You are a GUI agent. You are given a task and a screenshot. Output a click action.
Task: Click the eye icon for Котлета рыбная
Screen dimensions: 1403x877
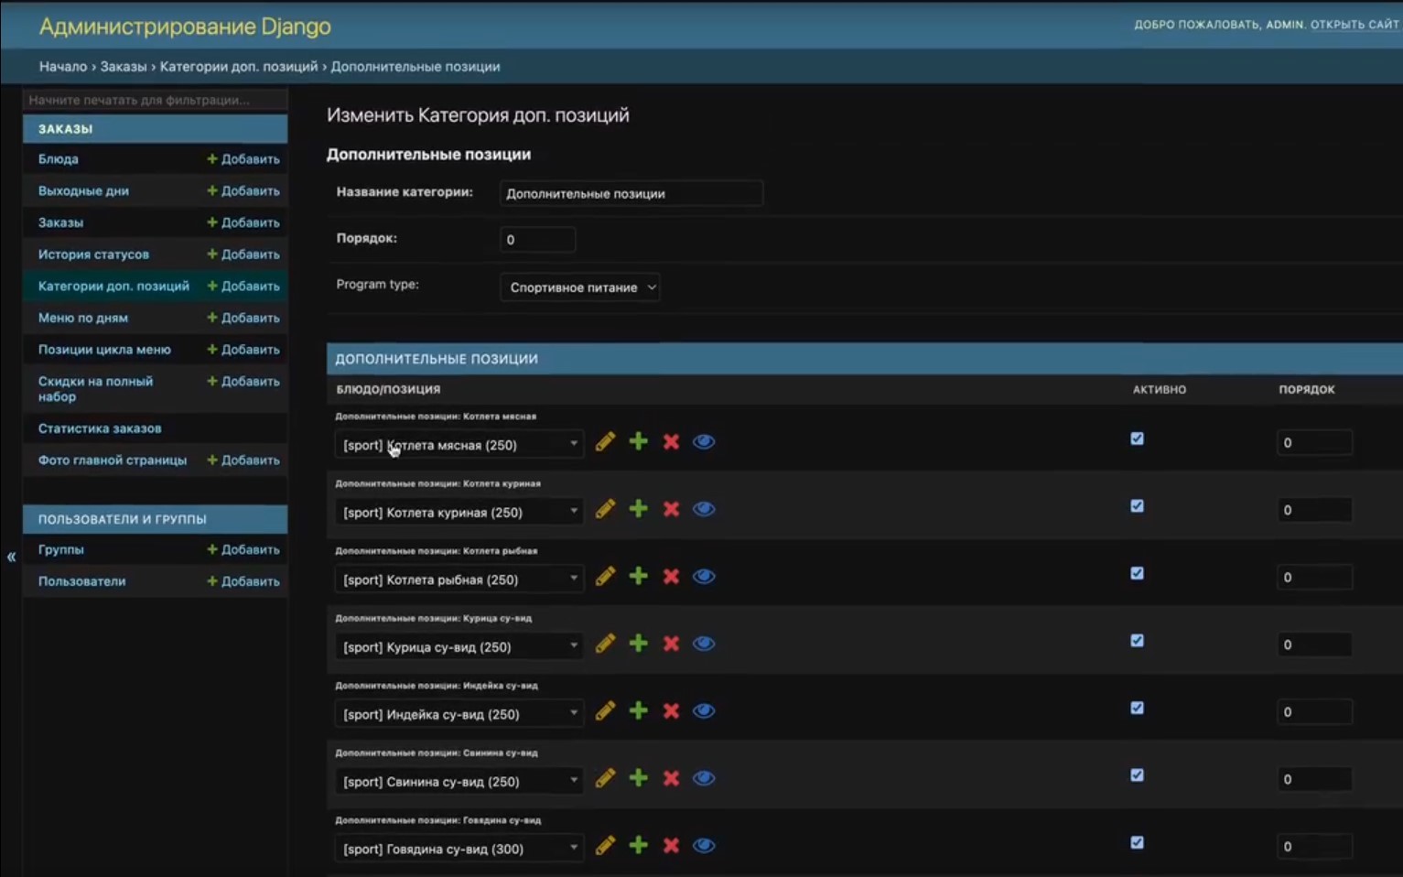[x=704, y=577]
